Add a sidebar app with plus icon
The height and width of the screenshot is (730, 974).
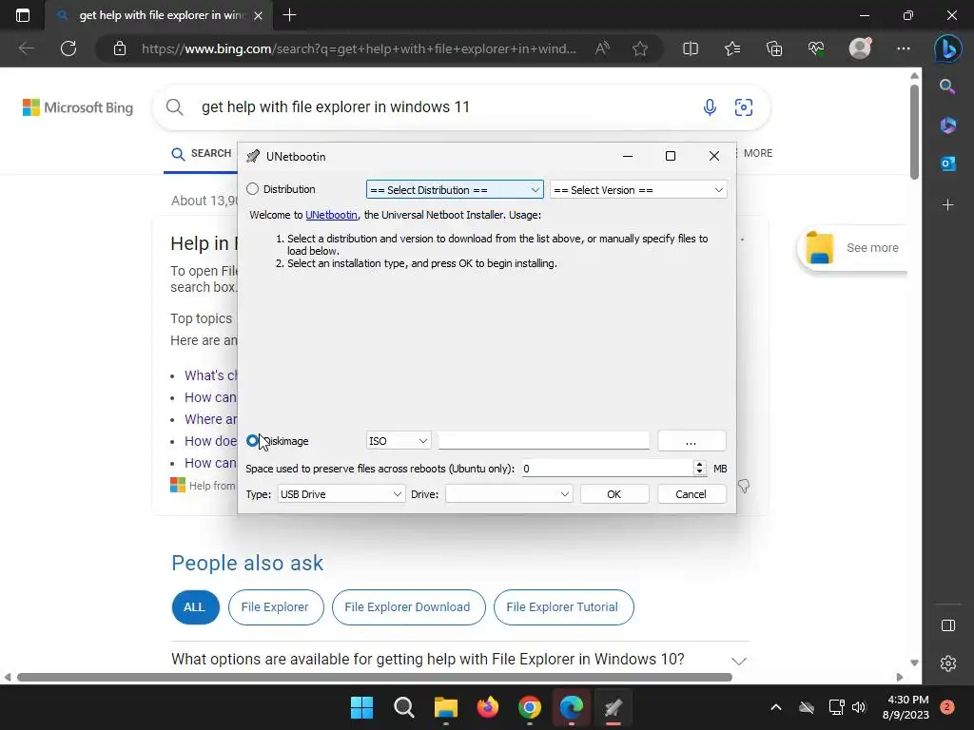coord(948,205)
